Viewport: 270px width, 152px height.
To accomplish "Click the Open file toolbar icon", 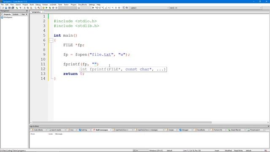I will pyautogui.click(x=6, y=8).
